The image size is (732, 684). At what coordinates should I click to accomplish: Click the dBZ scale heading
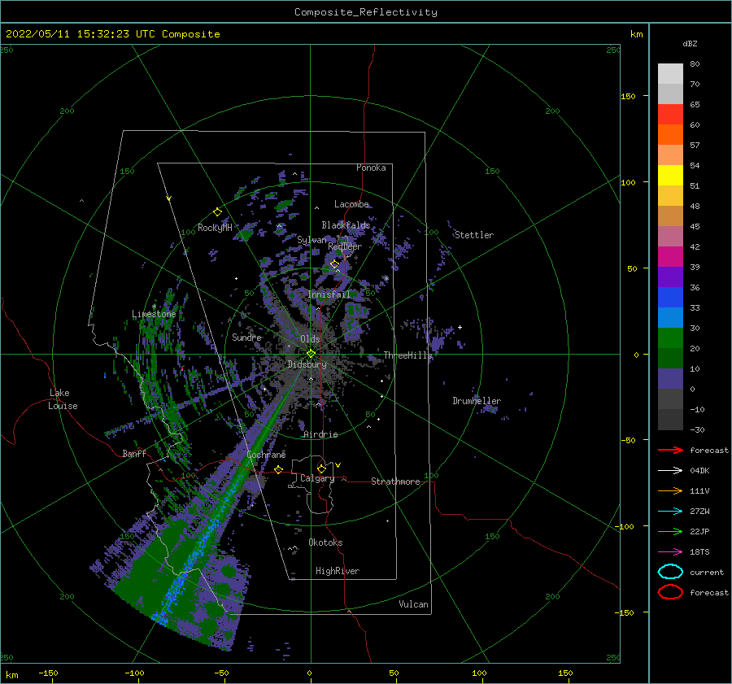point(690,43)
